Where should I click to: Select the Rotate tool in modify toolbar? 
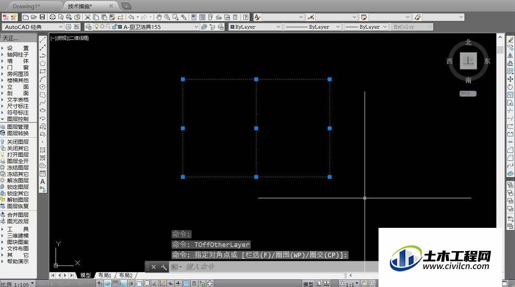[x=510, y=87]
